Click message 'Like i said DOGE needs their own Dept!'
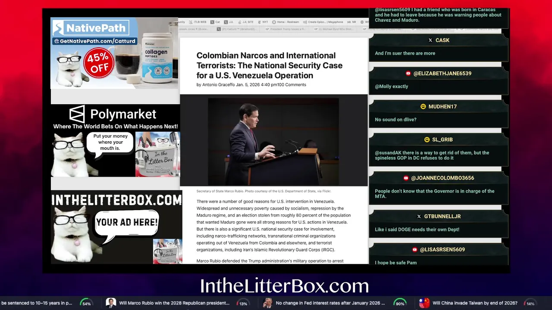The image size is (552, 310). click(417, 229)
